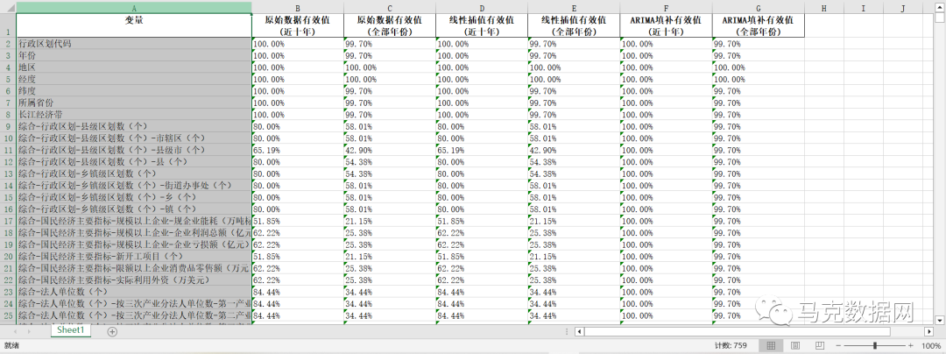
Task: Click ARIMA填补有效值(近十年) header cell
Action: 666,26
